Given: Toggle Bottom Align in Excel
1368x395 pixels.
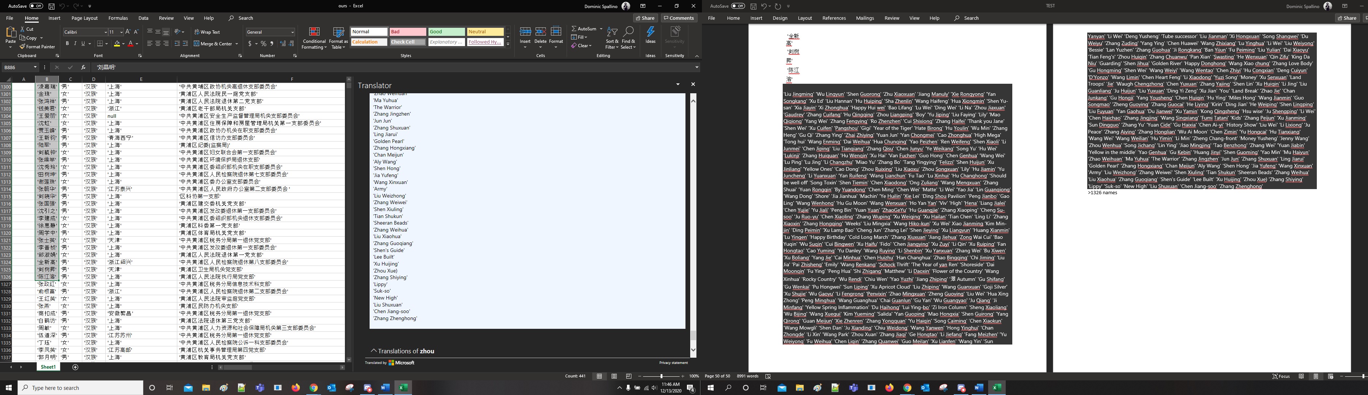Looking at the screenshot, I should pos(166,32).
